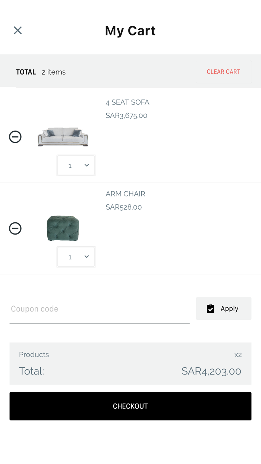Viewport: 261px width, 464px height.
Task: Focus the Coupon code field
Action: (x=99, y=309)
